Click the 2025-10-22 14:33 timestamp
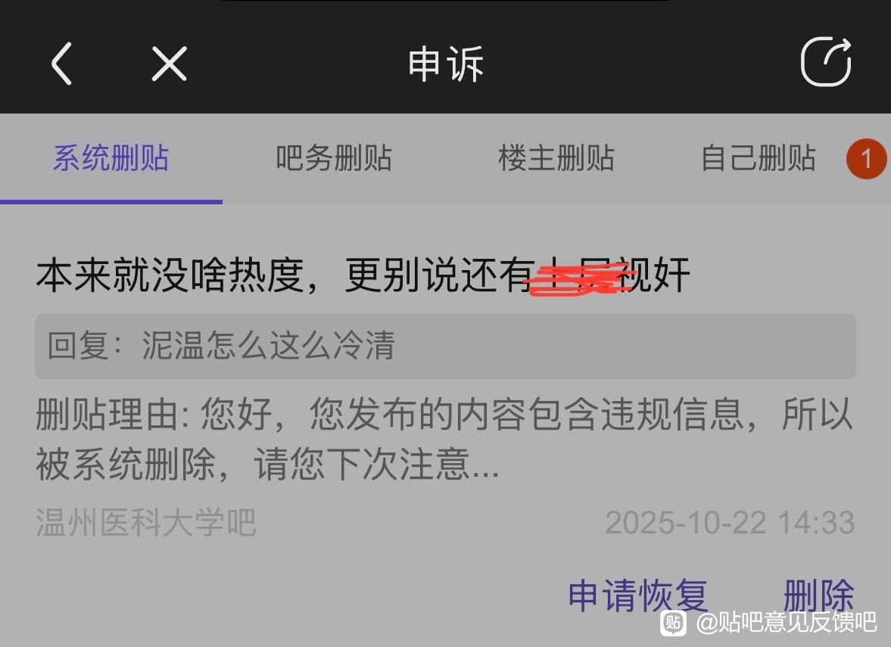The width and height of the screenshot is (891, 647). [730, 522]
